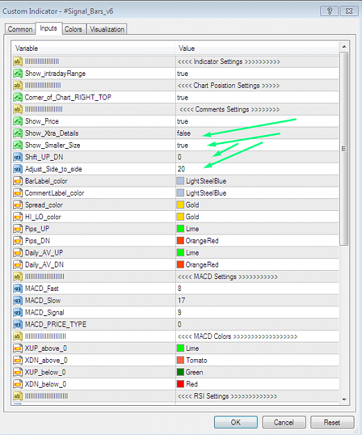Click the Reset button
The height and width of the screenshot is (435, 362).
(332, 422)
